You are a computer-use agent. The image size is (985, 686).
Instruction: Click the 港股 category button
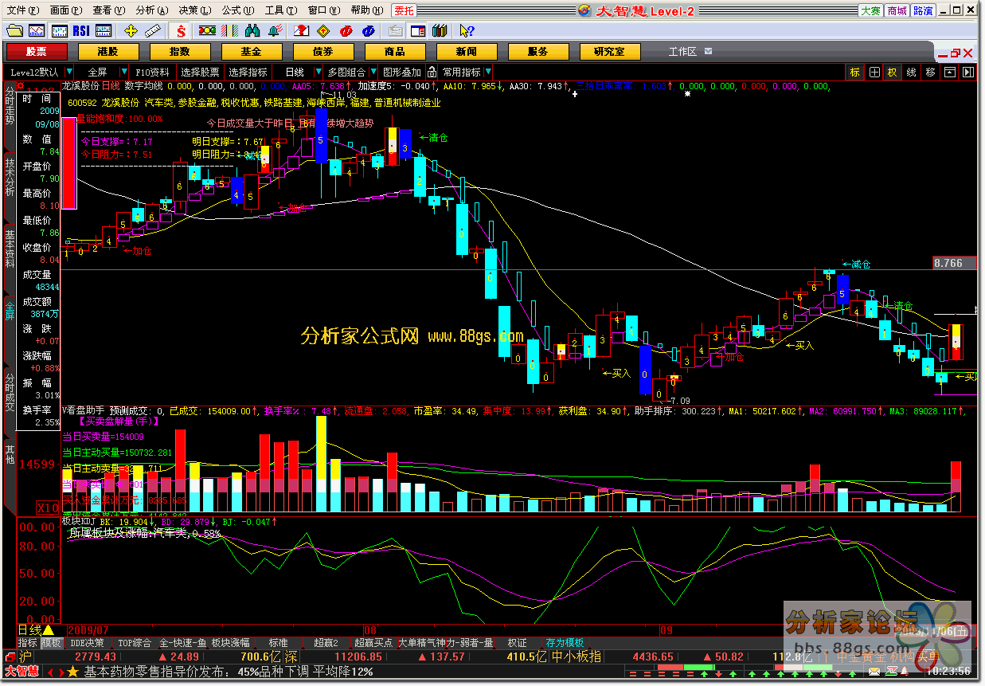(108, 52)
